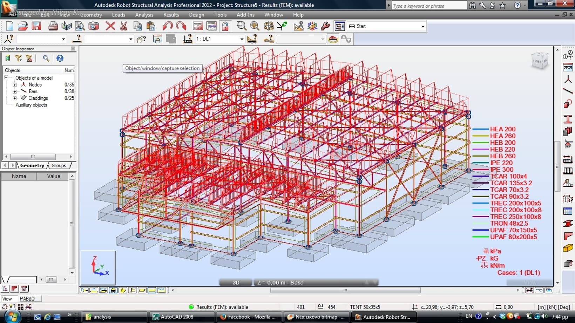Click the screen capture camera icon
The height and width of the screenshot is (323, 575).
tap(93, 26)
